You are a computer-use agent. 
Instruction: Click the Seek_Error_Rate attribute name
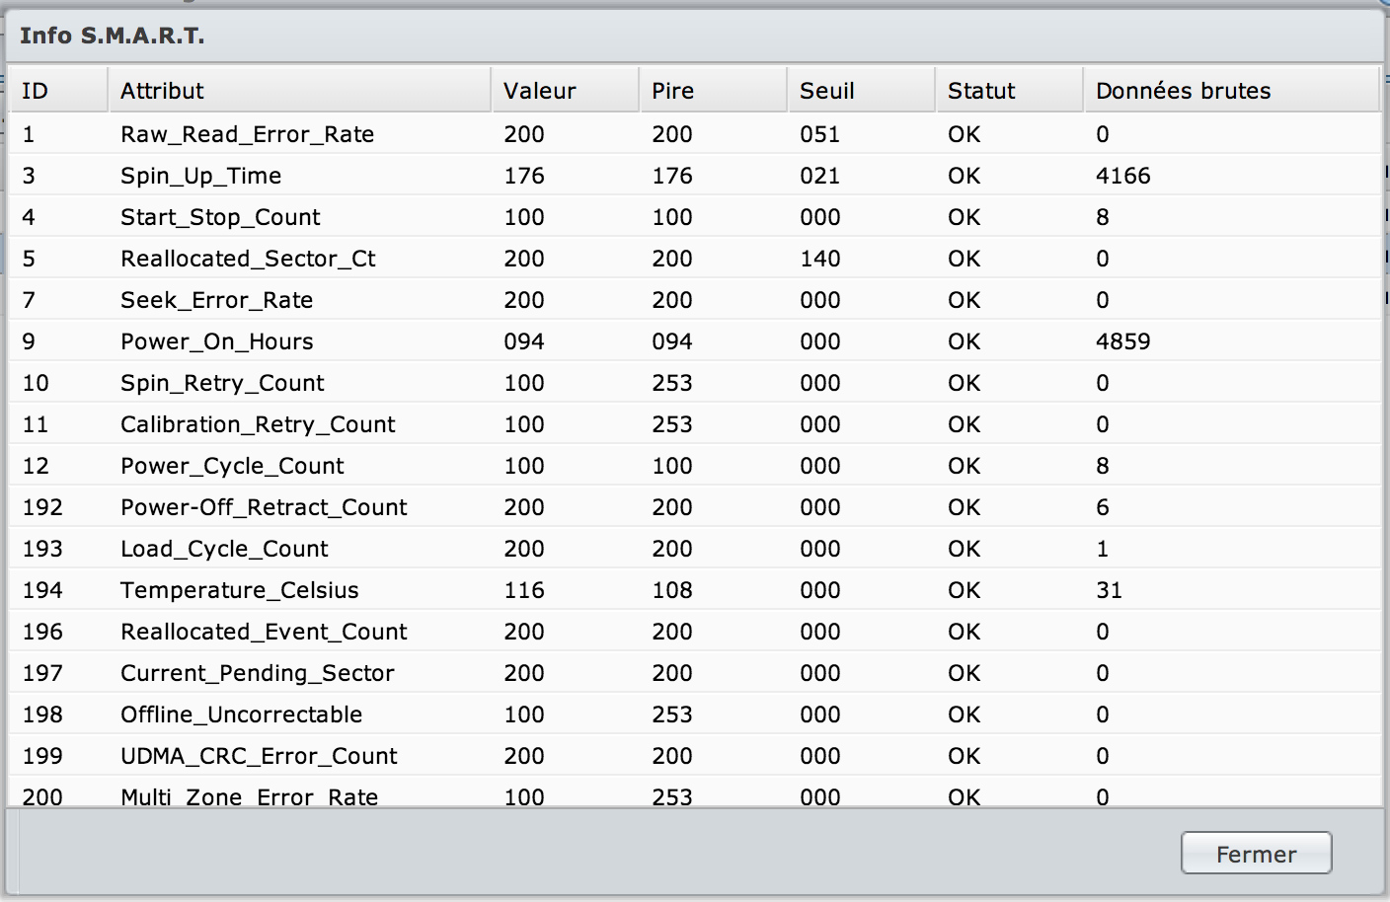(217, 300)
